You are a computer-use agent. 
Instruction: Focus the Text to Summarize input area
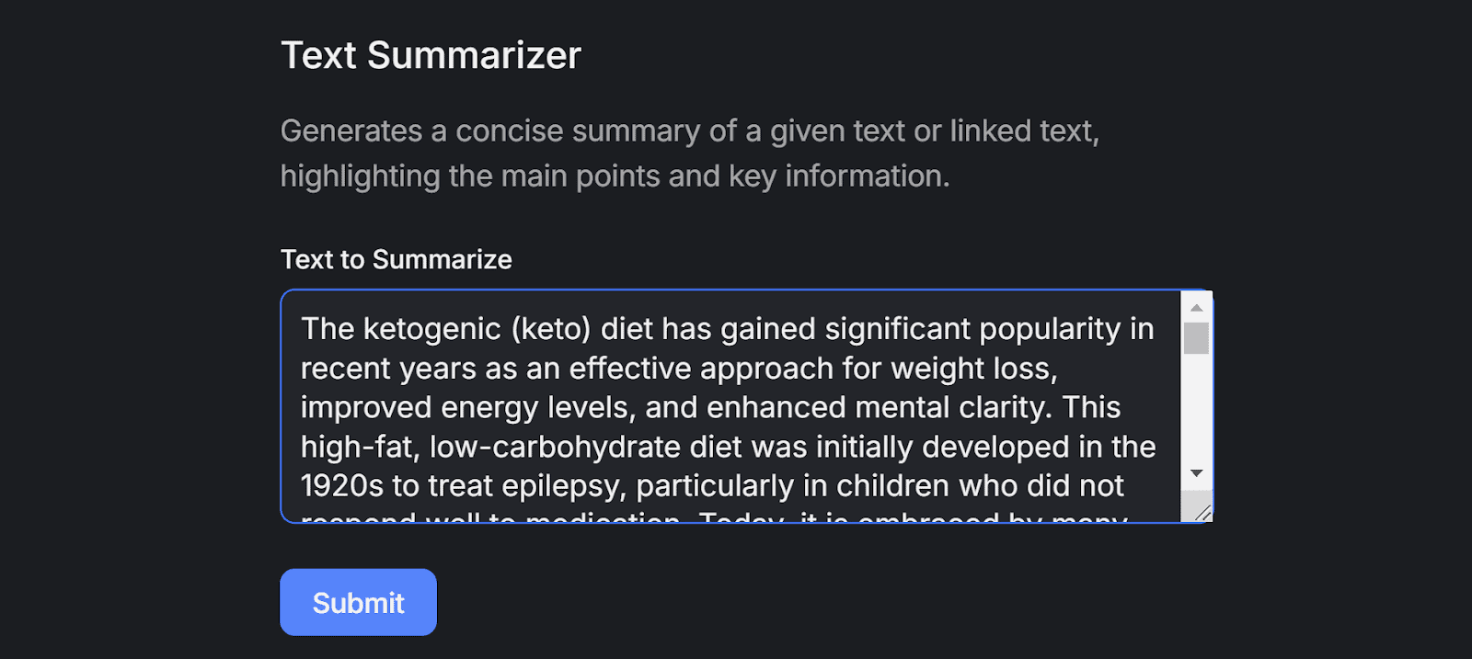click(x=731, y=406)
